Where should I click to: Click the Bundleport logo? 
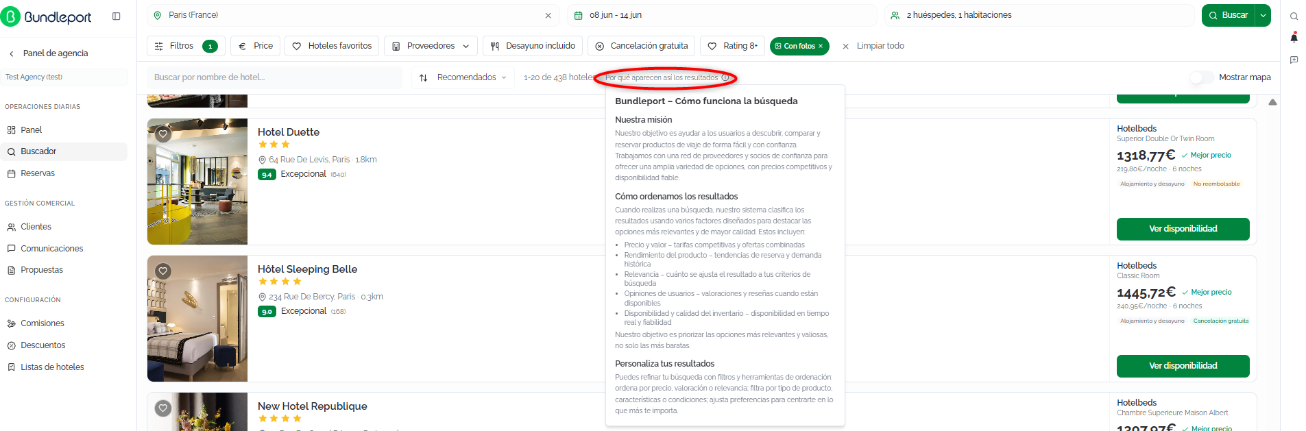pyautogui.click(x=47, y=16)
